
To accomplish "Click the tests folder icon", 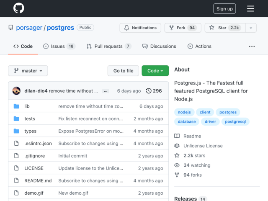I will click(x=16, y=119).
